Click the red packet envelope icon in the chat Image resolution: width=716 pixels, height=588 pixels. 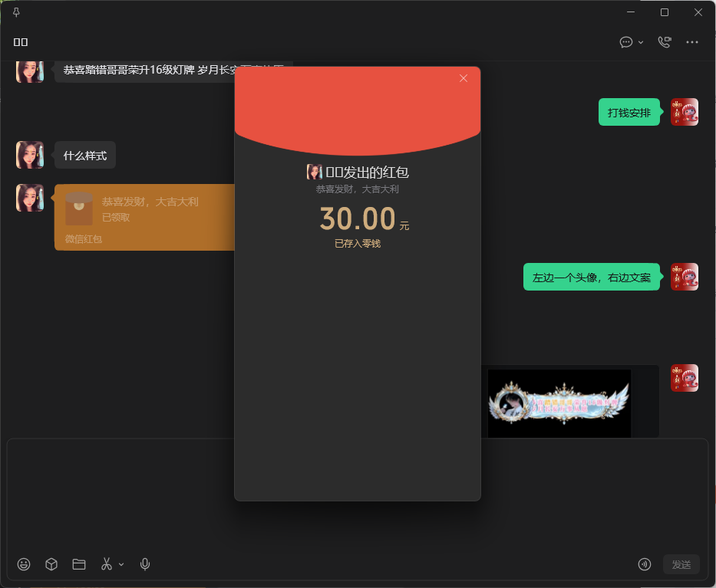point(79,209)
